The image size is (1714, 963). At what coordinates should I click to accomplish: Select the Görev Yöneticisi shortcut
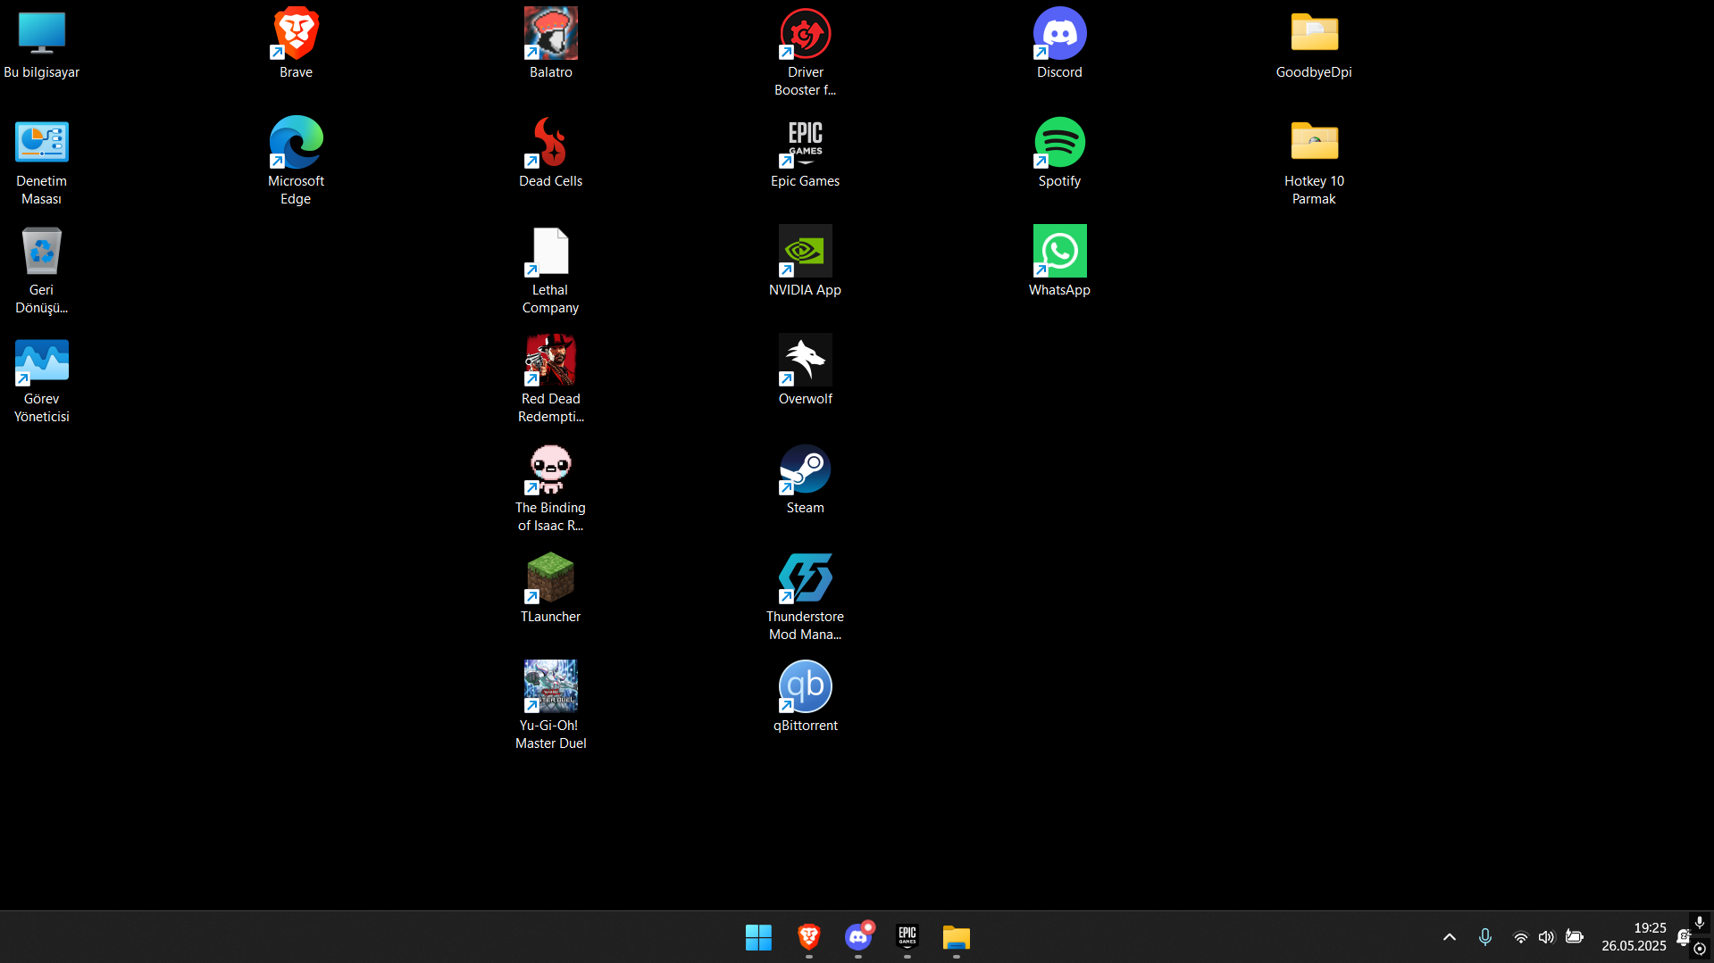[41, 380]
